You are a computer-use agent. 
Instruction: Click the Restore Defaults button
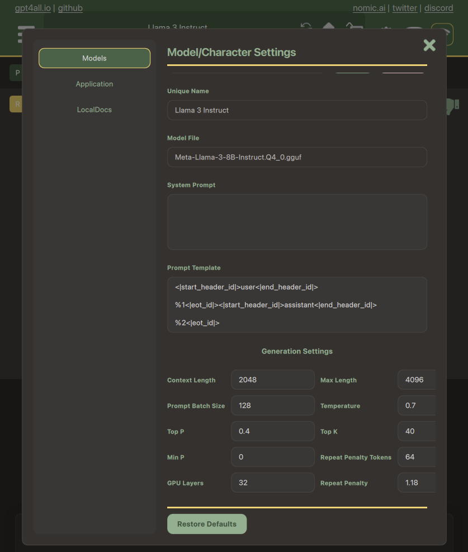[x=207, y=524]
